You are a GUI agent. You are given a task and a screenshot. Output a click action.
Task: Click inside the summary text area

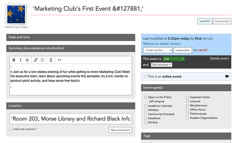(71, 79)
